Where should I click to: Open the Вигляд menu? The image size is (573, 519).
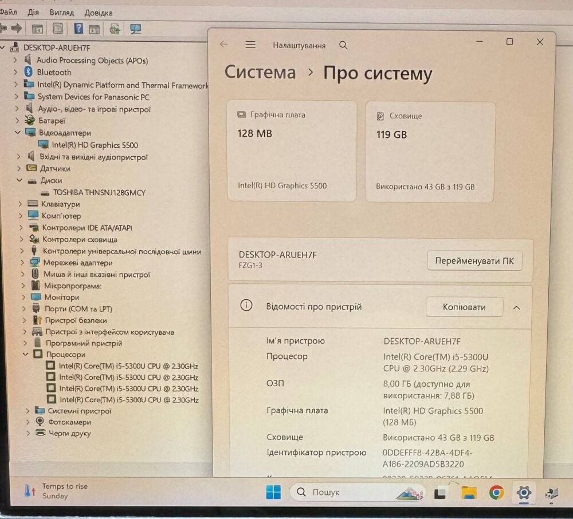point(62,13)
